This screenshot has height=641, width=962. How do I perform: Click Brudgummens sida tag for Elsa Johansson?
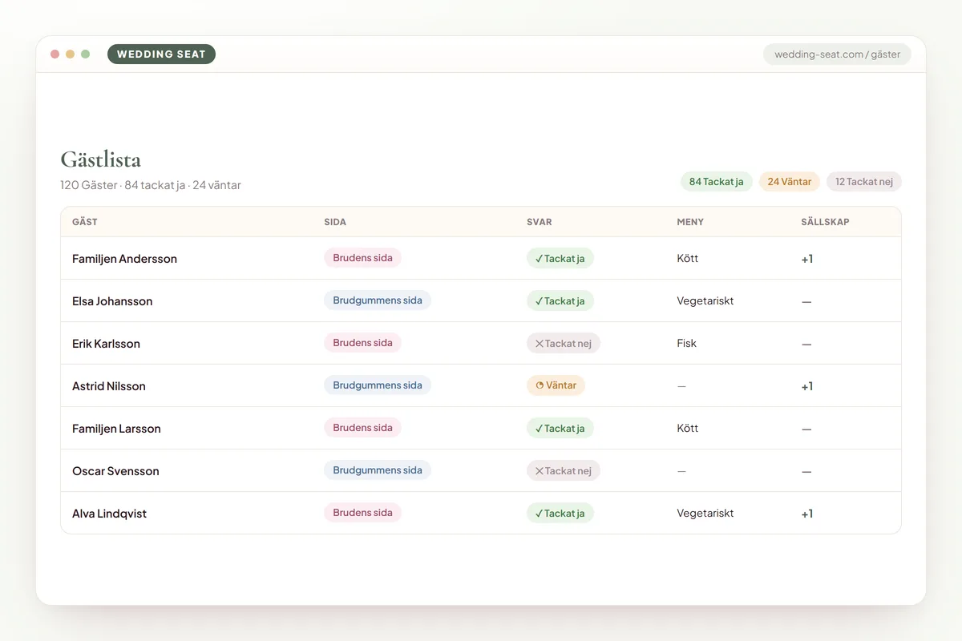pyautogui.click(x=378, y=300)
